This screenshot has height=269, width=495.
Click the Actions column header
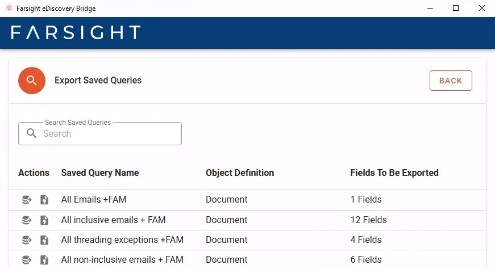[x=34, y=173]
